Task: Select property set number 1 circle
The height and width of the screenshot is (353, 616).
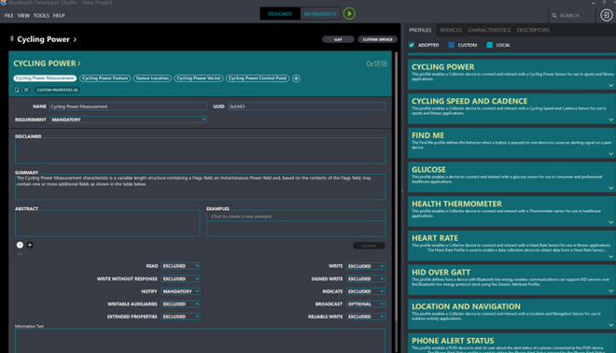Action: [x=20, y=245]
